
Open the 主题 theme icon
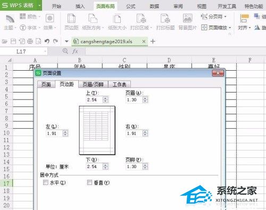[10, 19]
